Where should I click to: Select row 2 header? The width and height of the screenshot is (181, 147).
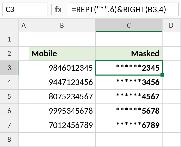[9, 54]
